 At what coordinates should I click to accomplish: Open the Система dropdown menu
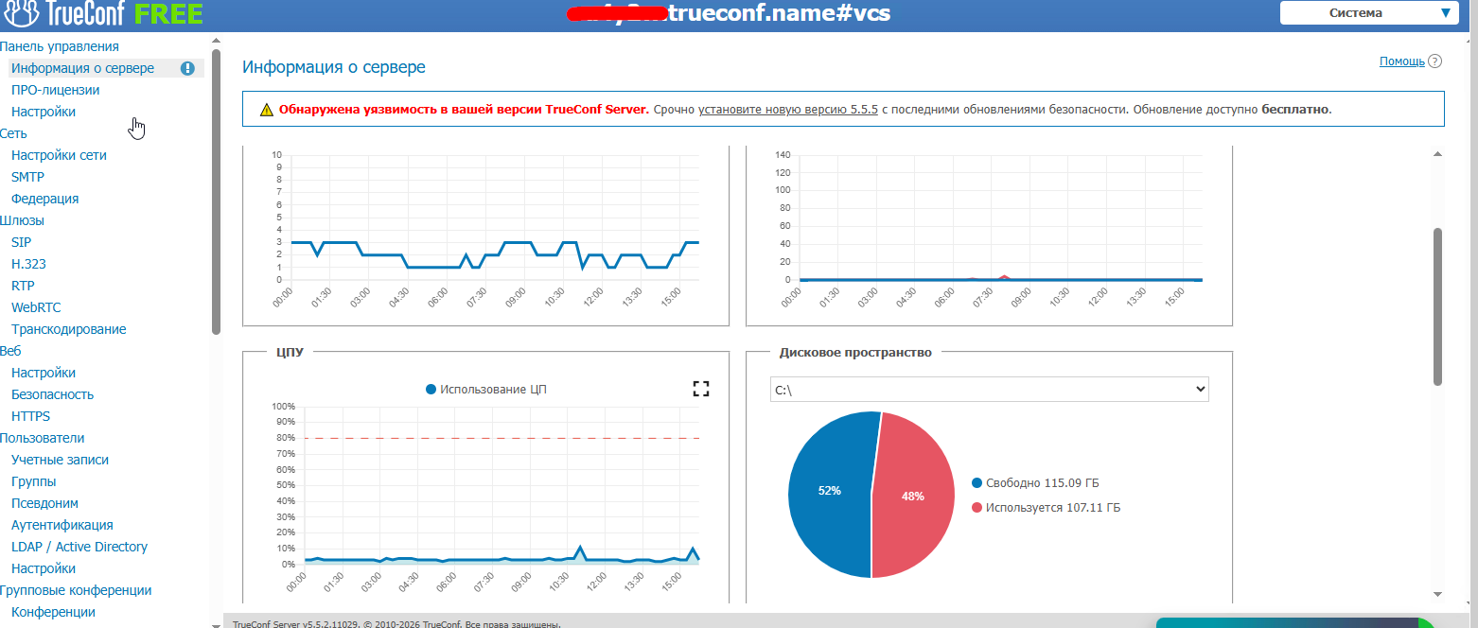(x=1368, y=13)
